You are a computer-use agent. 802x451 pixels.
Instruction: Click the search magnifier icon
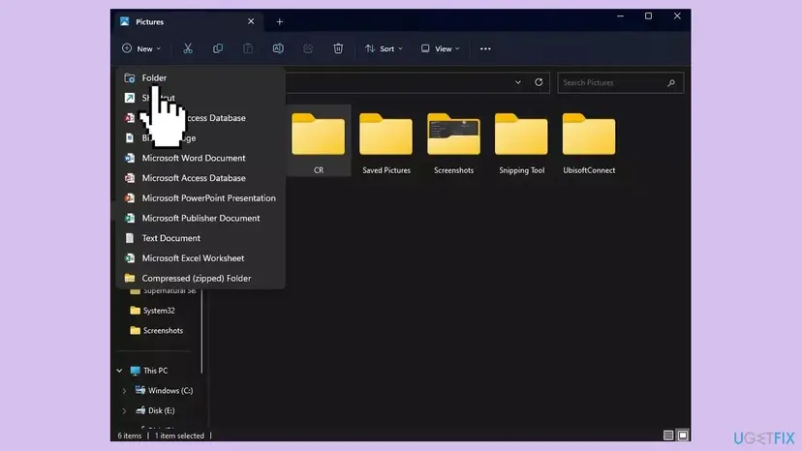coord(671,83)
